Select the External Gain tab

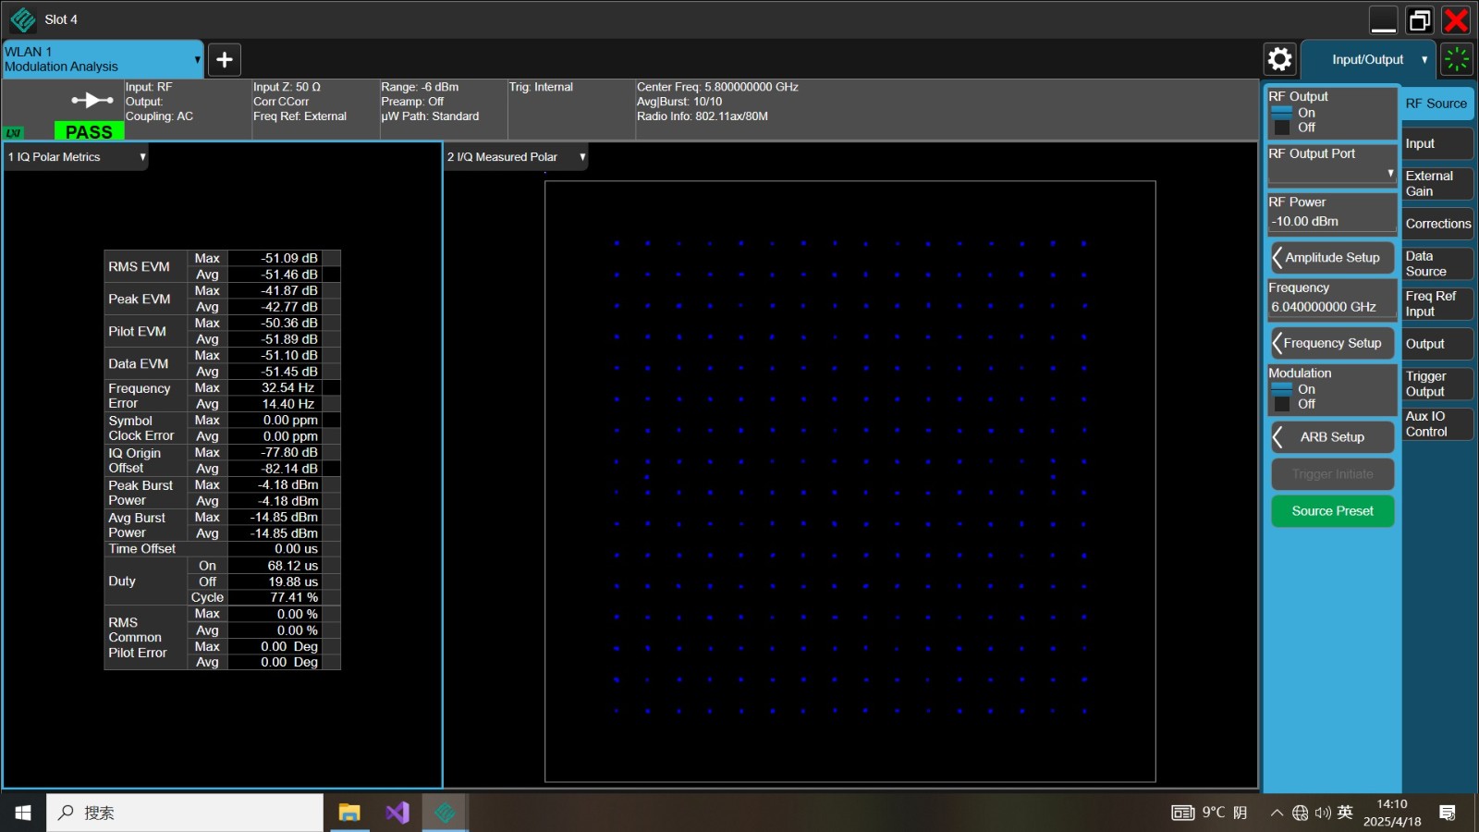1437,183
